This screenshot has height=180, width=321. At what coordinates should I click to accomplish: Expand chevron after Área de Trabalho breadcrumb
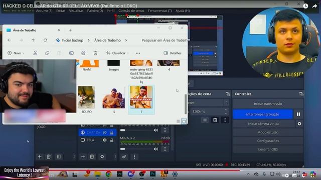point(126,40)
